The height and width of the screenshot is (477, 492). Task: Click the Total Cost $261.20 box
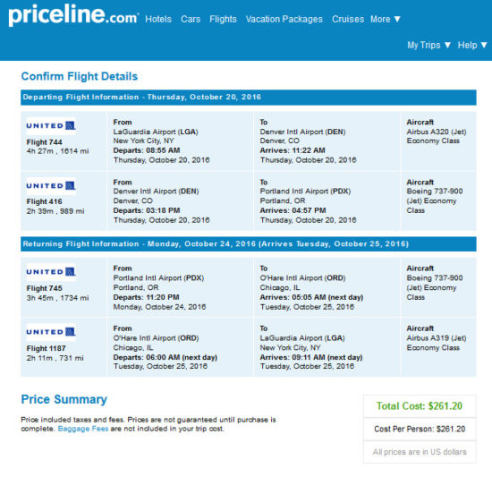(420, 406)
